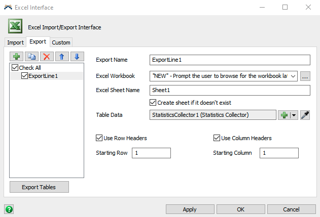Image resolution: width=320 pixels, height=217 pixels.
Task: Switch to the Custom tab
Action: [x=61, y=42]
